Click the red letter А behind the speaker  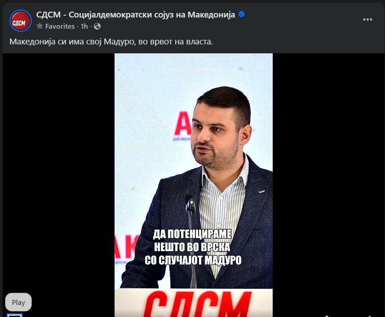pyautogui.click(x=182, y=124)
